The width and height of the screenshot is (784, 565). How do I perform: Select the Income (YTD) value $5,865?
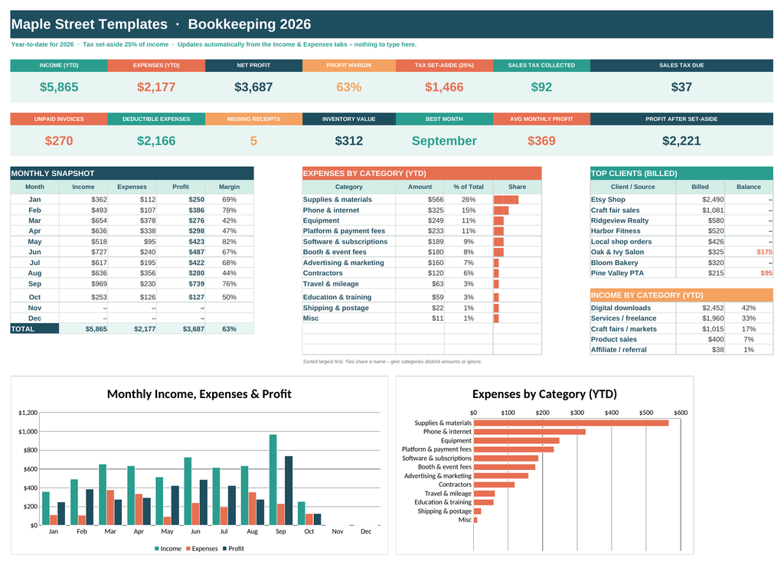coord(59,87)
